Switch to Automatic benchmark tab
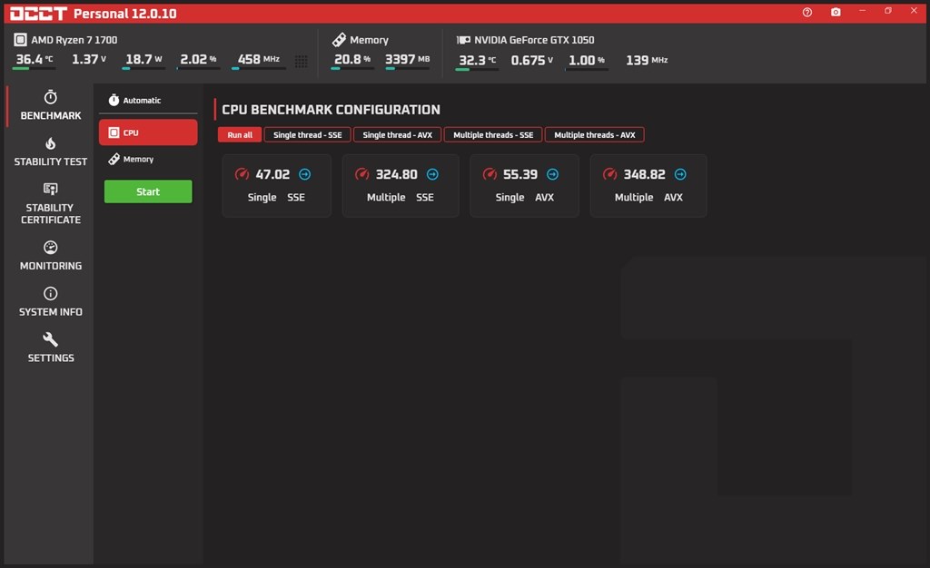This screenshot has width=930, height=568. pyautogui.click(x=142, y=101)
